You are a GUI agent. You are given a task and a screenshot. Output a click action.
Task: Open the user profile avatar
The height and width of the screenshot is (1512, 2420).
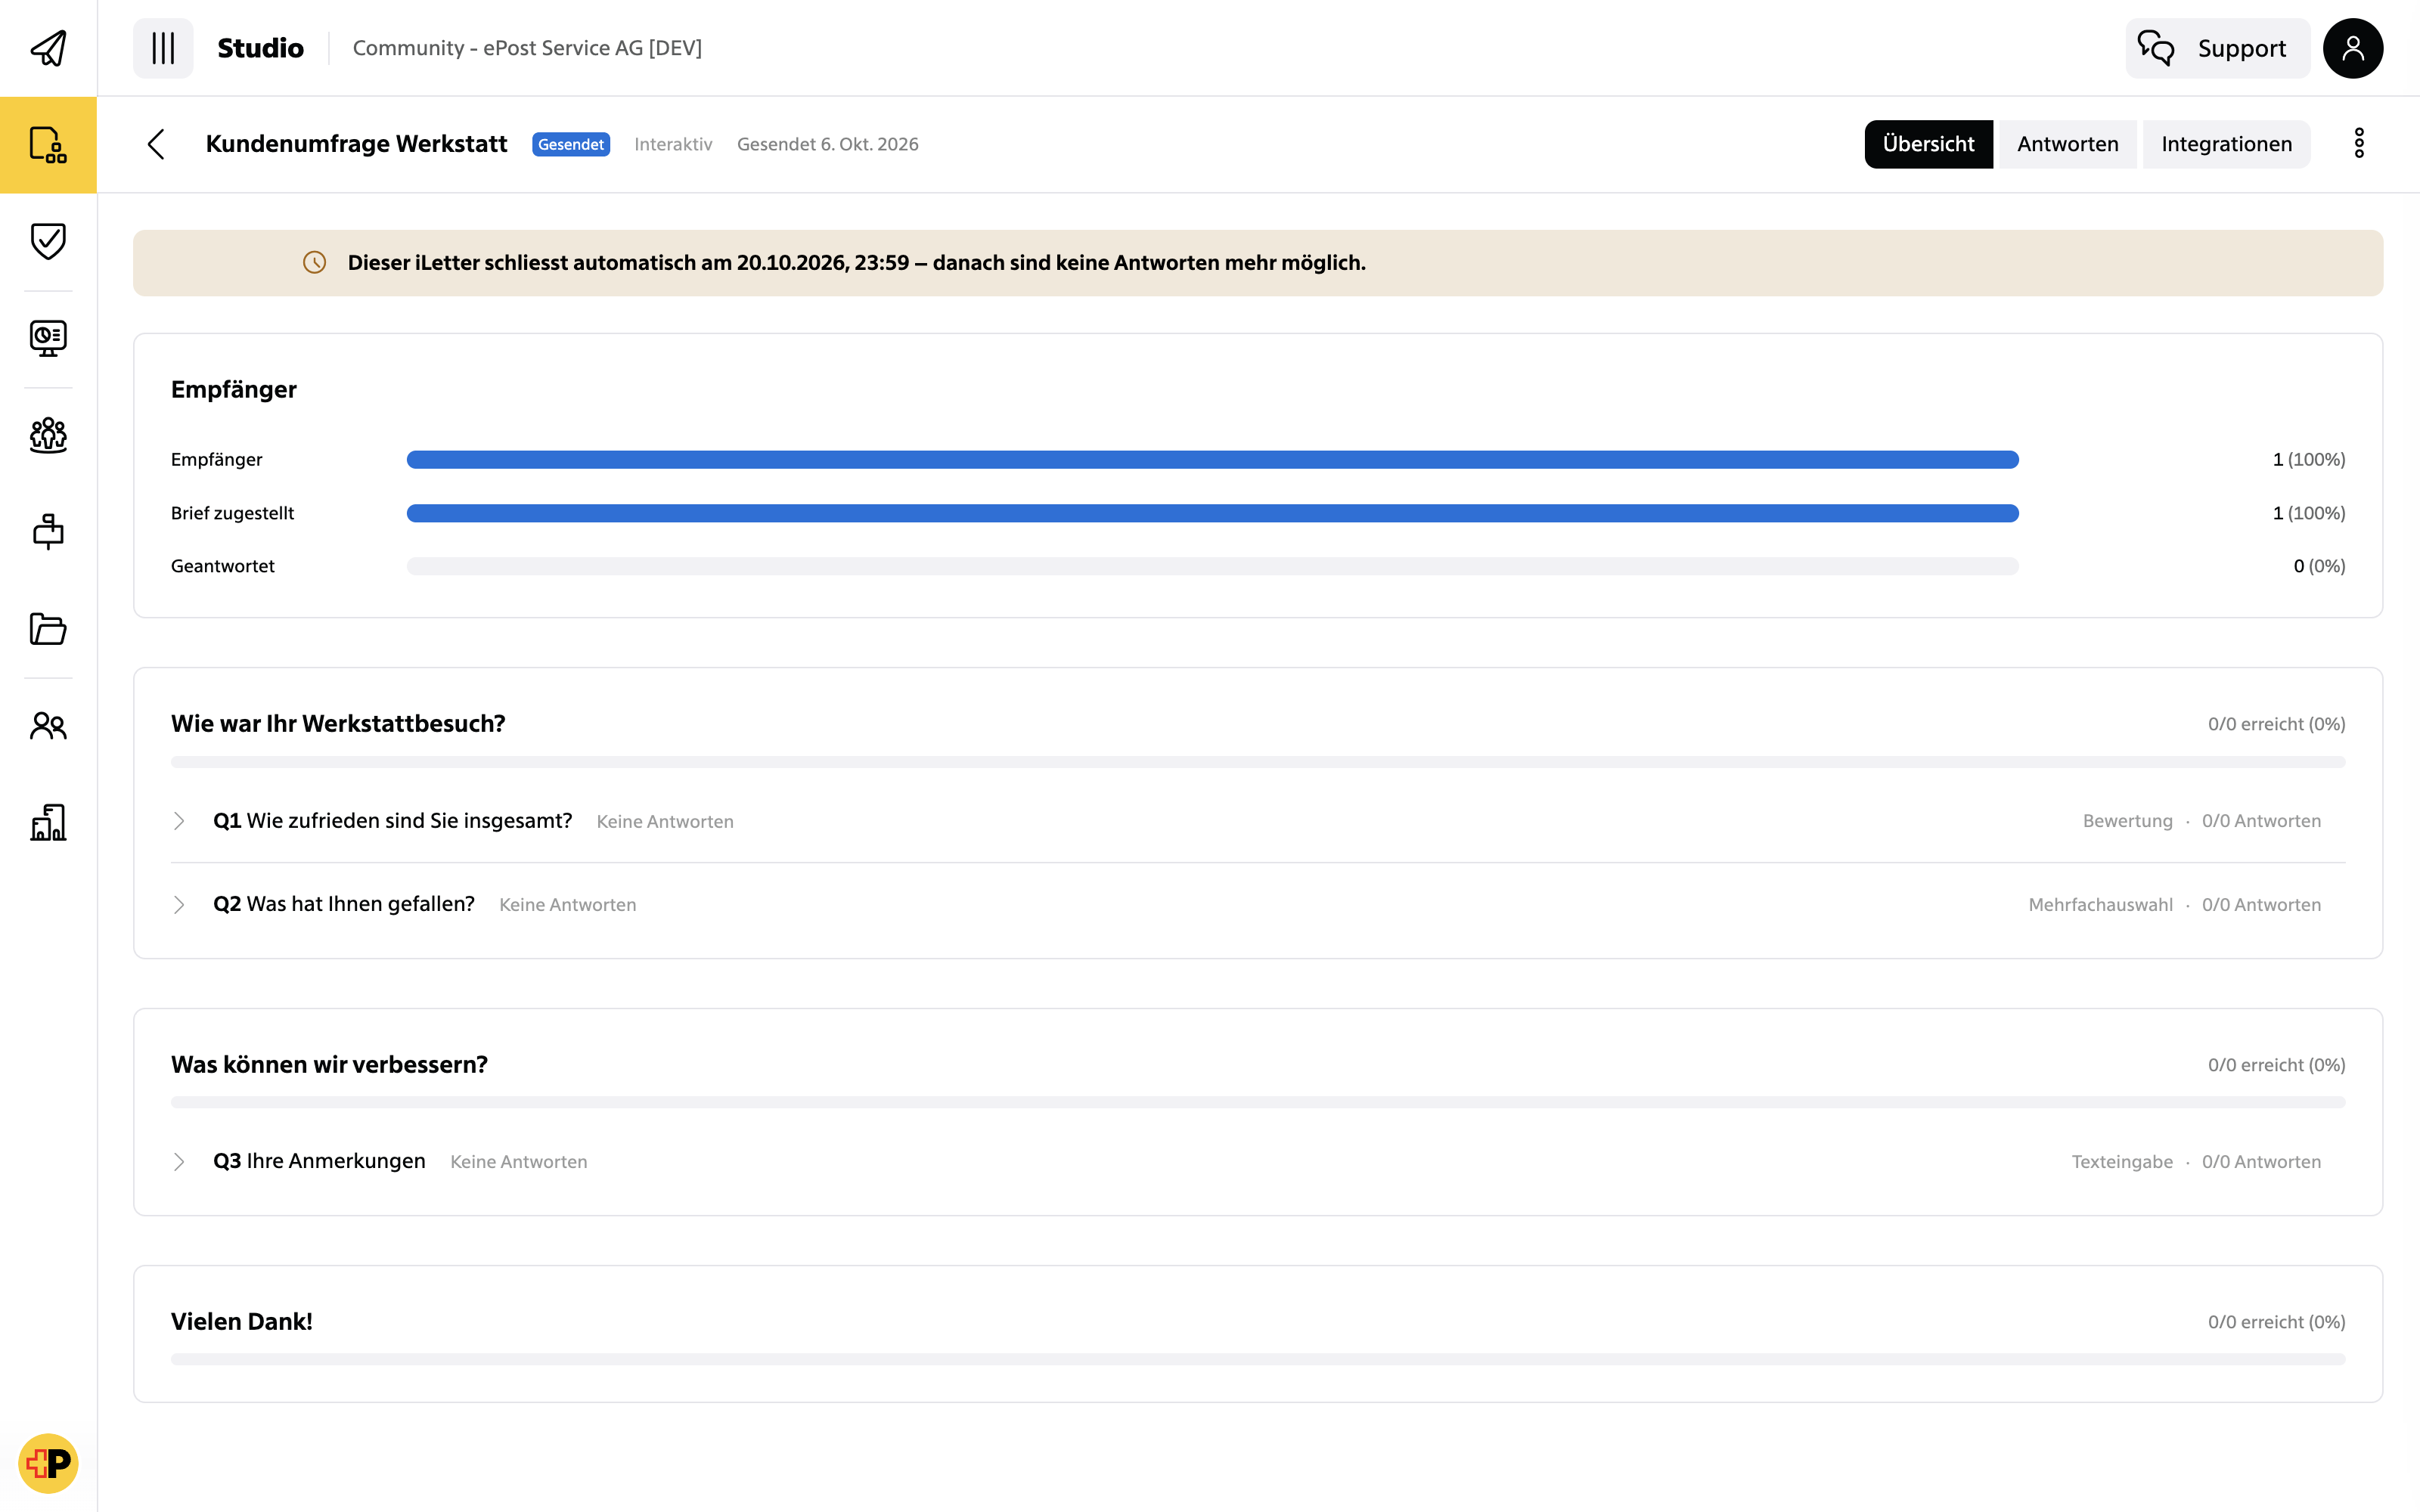[2352, 48]
